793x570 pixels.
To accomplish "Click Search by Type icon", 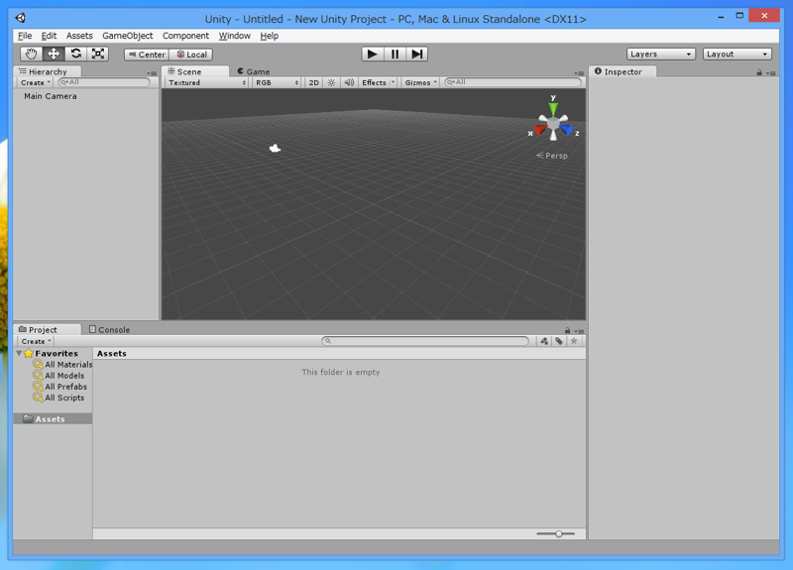I will (544, 341).
